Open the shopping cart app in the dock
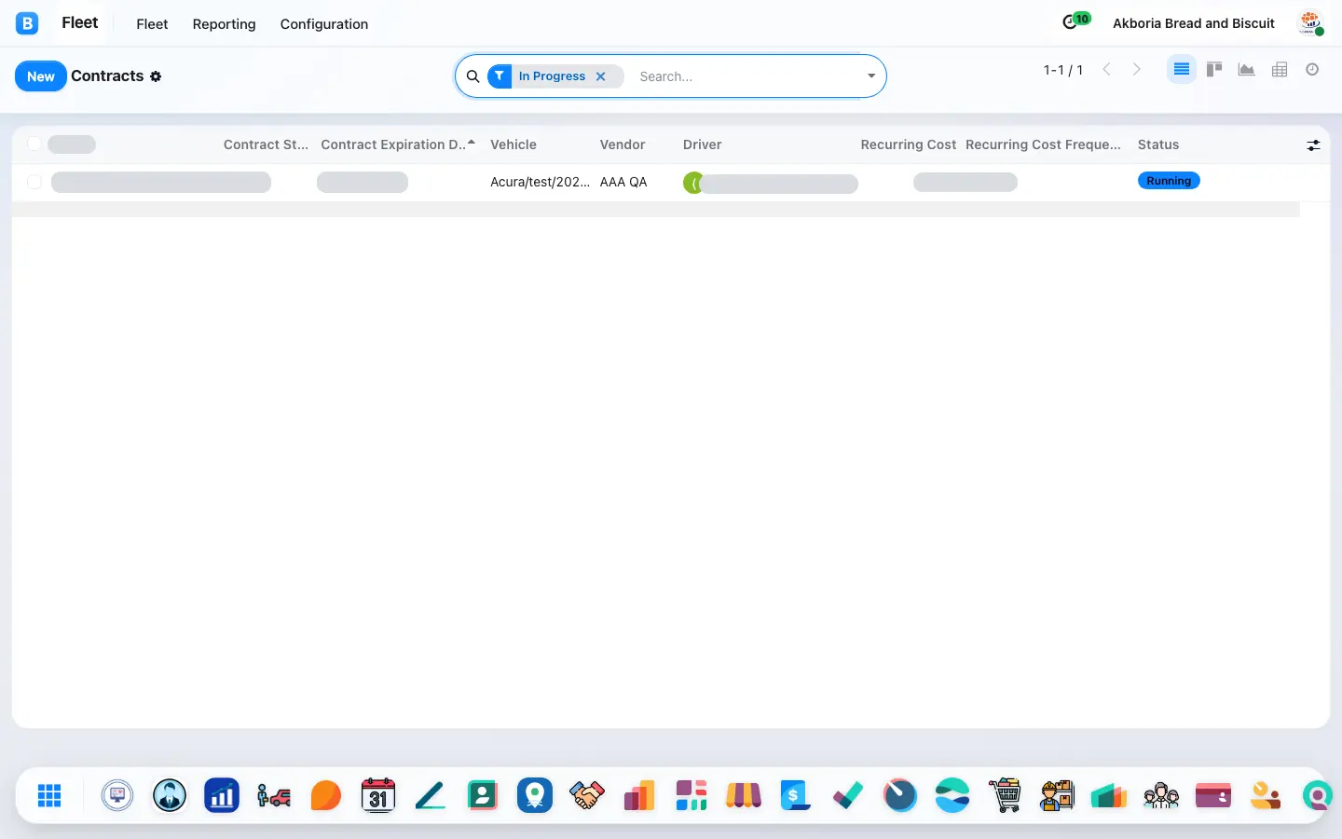 click(x=1005, y=795)
